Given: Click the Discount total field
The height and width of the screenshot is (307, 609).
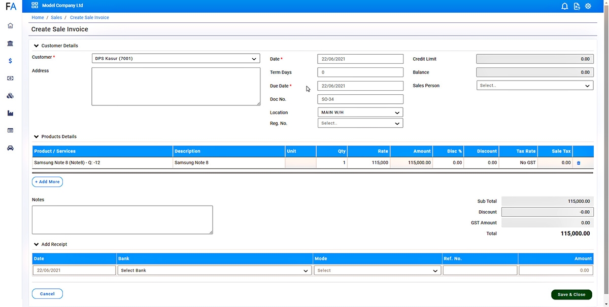Looking at the screenshot, I should pos(547,212).
